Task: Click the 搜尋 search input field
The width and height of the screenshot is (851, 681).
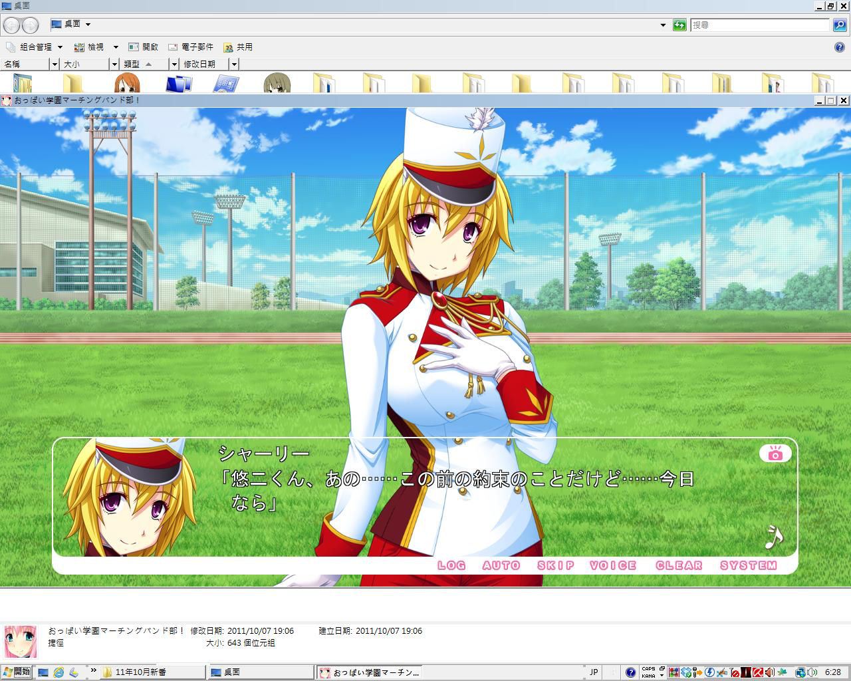Action: click(759, 25)
